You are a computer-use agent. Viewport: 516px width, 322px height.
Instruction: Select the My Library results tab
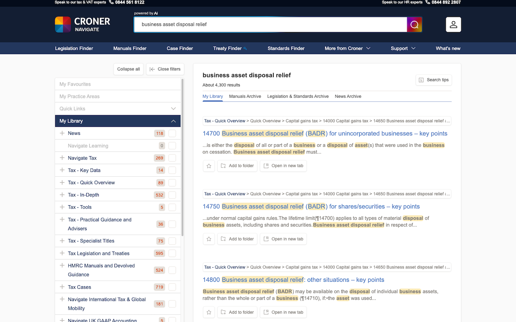point(213,97)
